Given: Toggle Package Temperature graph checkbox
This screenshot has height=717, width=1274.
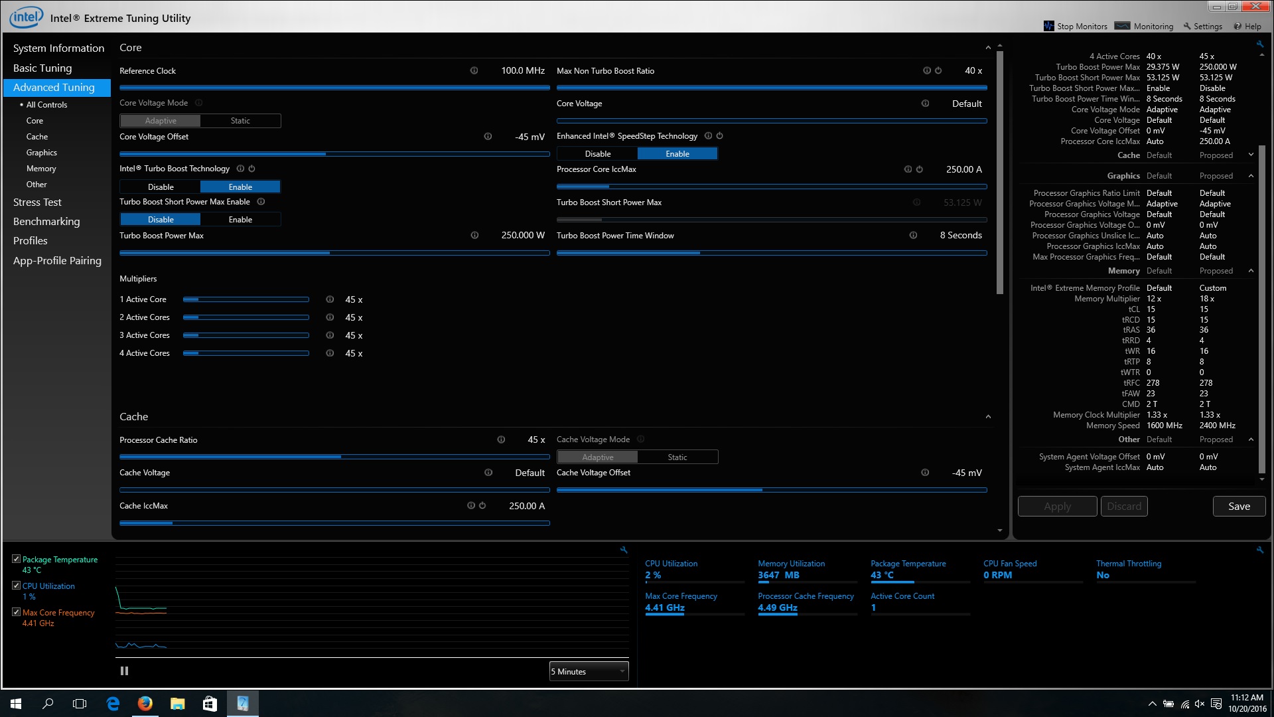Looking at the screenshot, I should tap(16, 559).
